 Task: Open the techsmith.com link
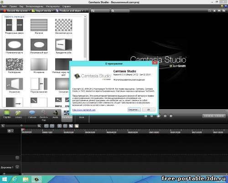tap(84, 110)
